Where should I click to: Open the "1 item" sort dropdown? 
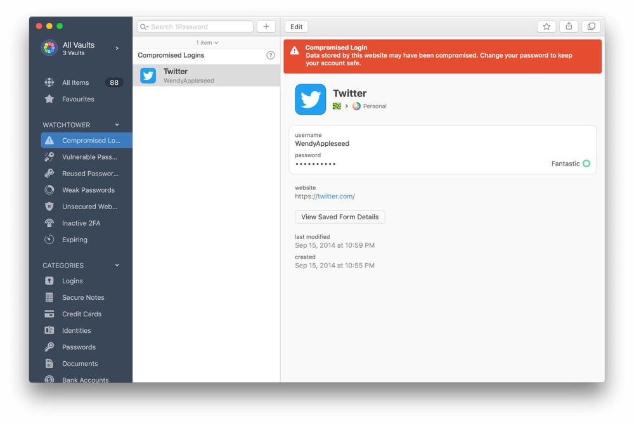[x=207, y=42]
